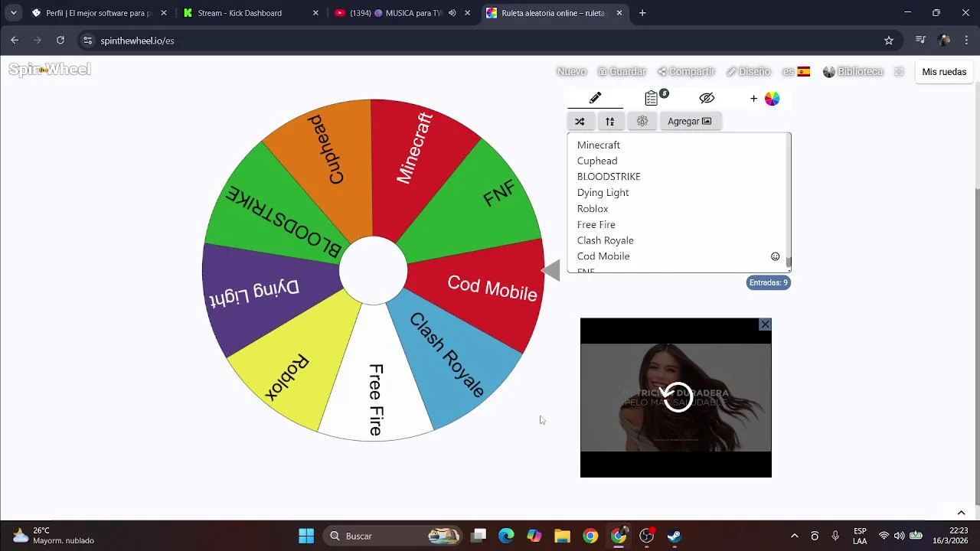The width and height of the screenshot is (980, 551).
Task: Open the entry settings gear
Action: click(642, 121)
